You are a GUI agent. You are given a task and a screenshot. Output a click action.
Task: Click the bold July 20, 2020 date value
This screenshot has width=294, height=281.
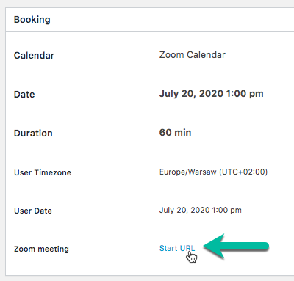pos(211,94)
